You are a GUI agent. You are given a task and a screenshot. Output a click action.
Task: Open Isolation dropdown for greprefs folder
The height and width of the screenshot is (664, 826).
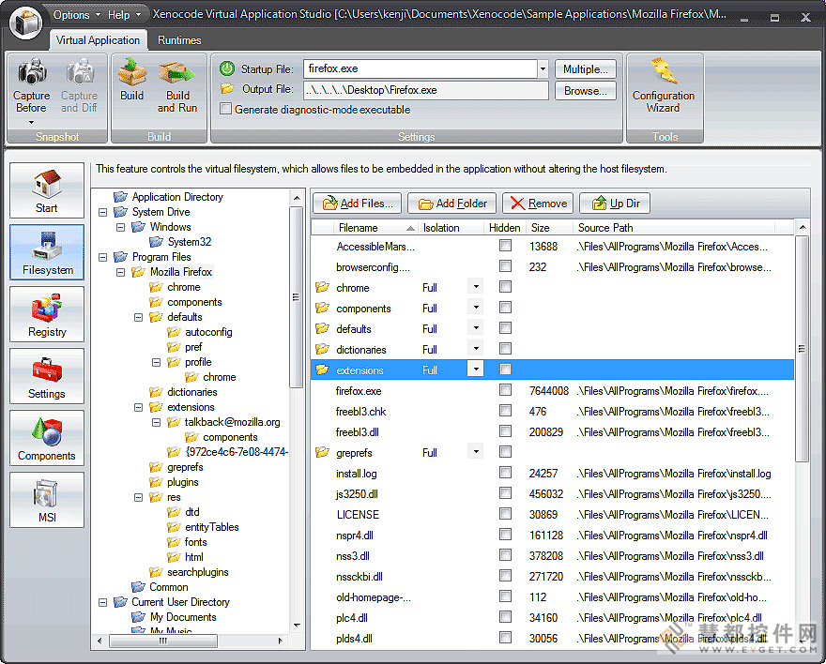(476, 452)
